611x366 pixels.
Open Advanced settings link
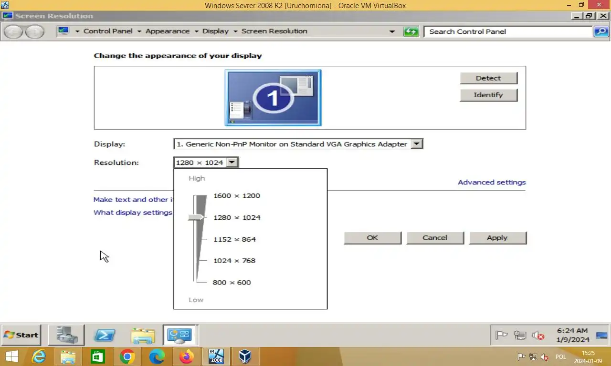[492, 182]
